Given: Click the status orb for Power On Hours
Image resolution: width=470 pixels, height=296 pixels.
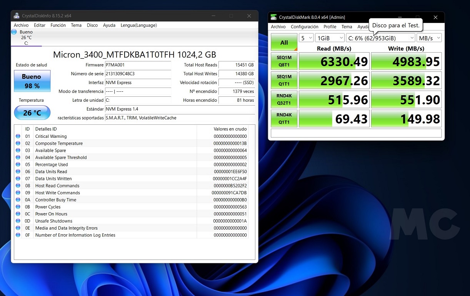Looking at the screenshot, I should (18, 214).
